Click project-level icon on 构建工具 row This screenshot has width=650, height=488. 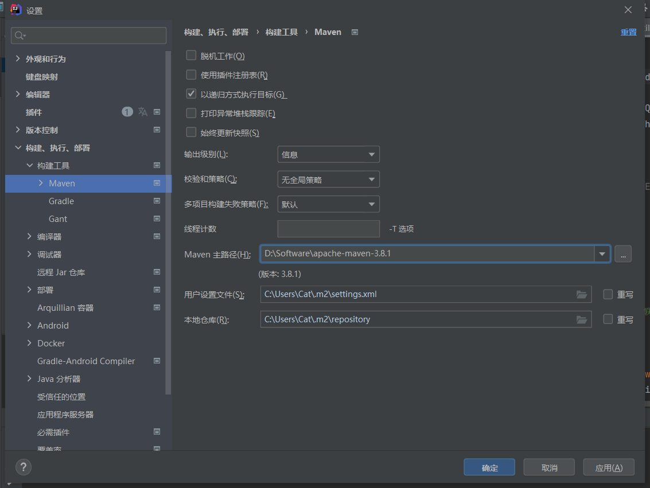[x=157, y=165]
